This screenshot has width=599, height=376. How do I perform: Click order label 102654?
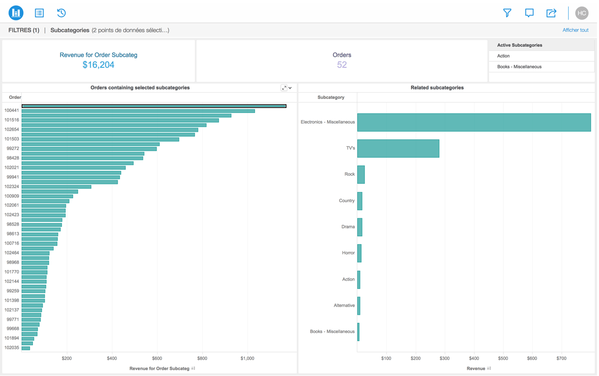click(12, 130)
